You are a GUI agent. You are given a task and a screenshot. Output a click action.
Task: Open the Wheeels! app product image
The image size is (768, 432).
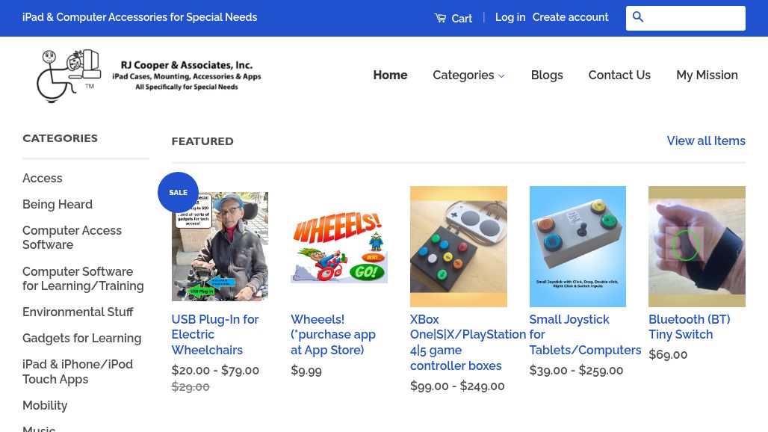(338, 247)
